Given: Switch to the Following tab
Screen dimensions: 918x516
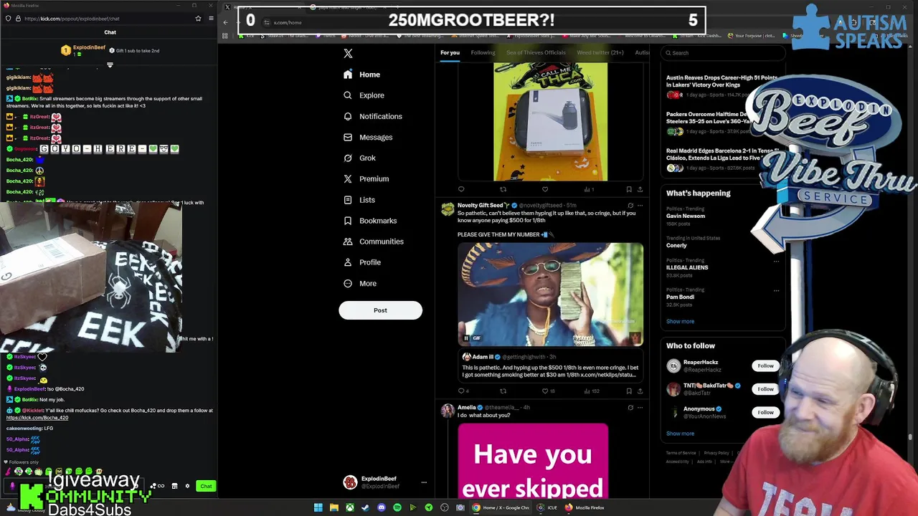Looking at the screenshot, I should pyautogui.click(x=483, y=52).
